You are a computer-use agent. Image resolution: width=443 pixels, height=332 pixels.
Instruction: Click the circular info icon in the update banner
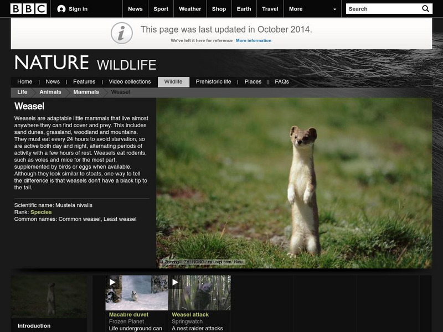(x=123, y=33)
